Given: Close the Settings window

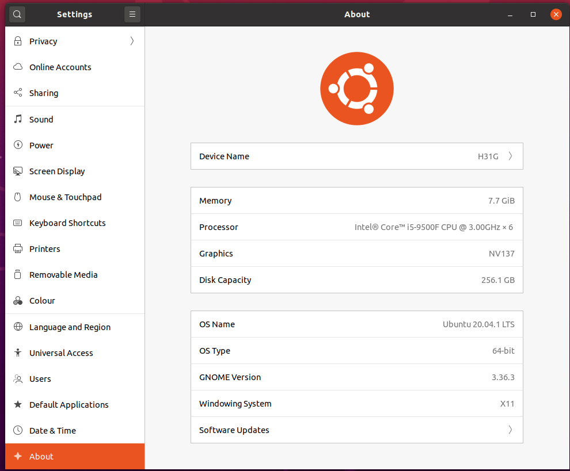Looking at the screenshot, I should 556,14.
